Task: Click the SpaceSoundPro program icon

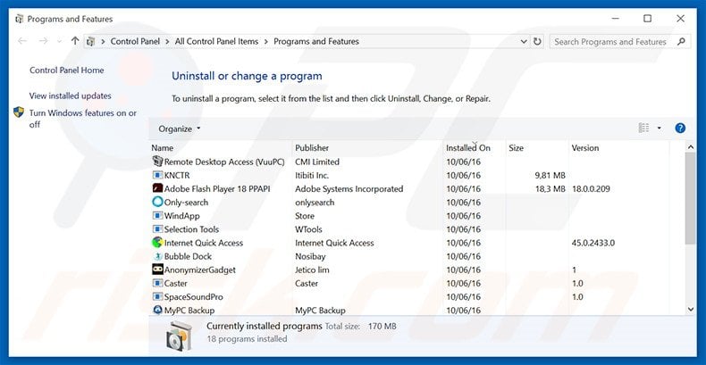Action: (157, 296)
